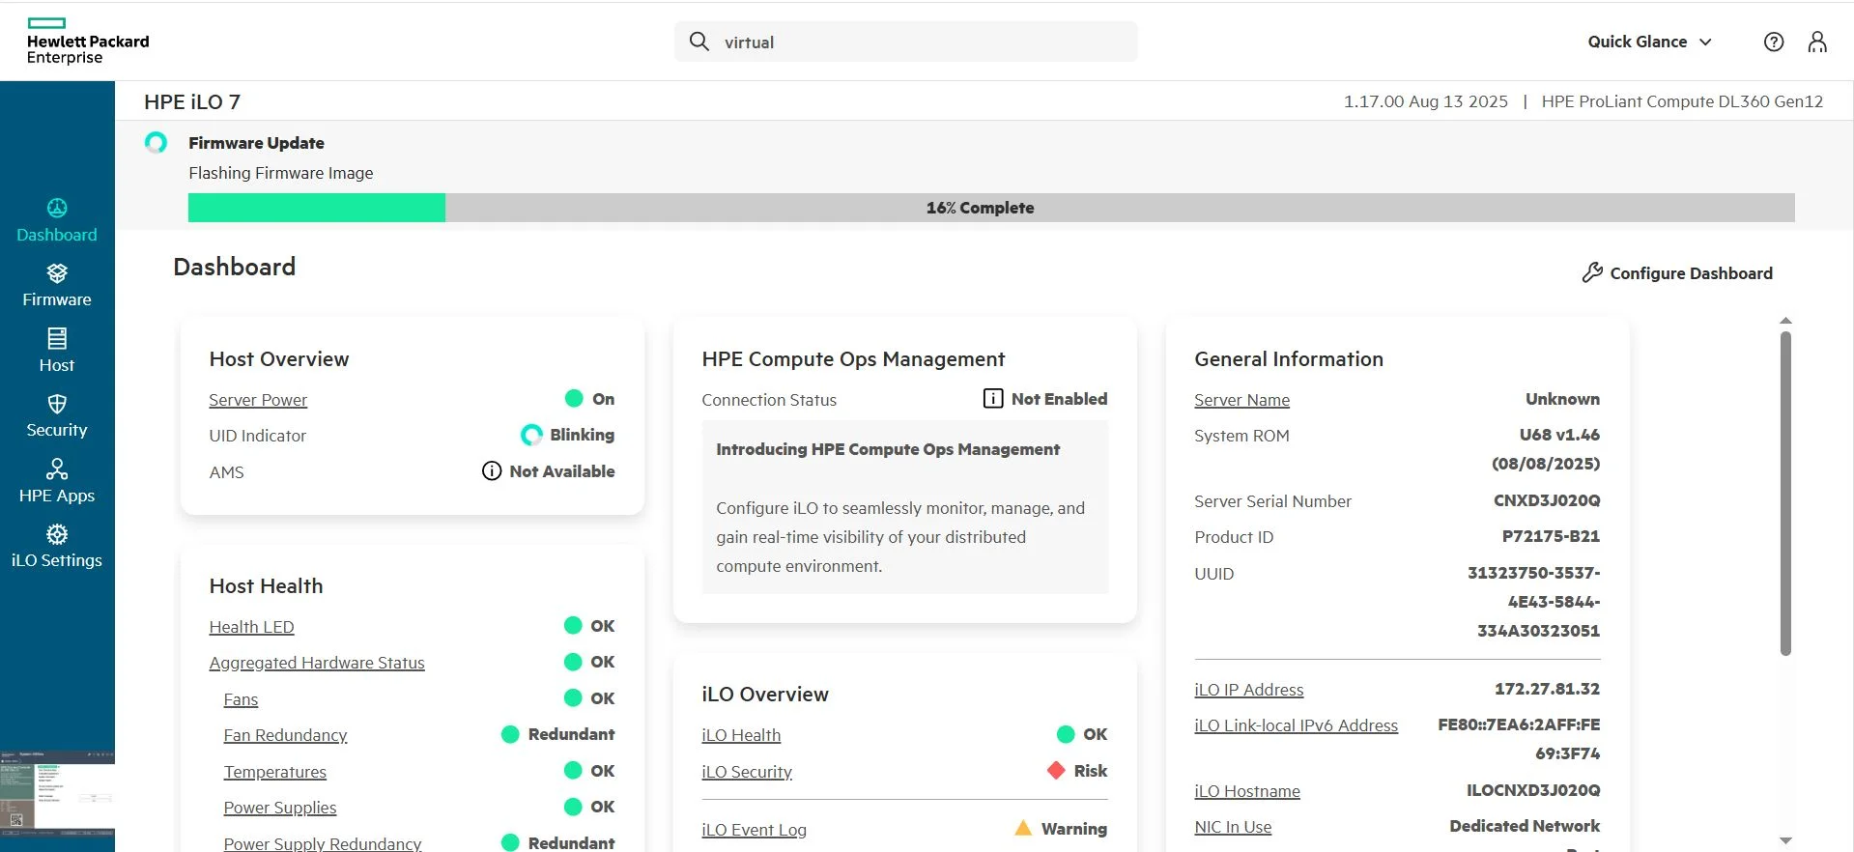Open the Temperatures link

[274, 772]
